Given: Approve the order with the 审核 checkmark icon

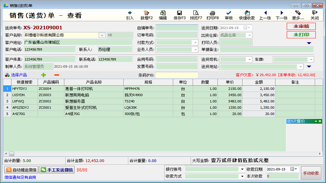Looking at the screenshot, I should pos(228,14).
